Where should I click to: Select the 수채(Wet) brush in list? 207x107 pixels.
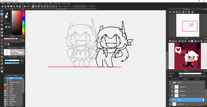point(13,95)
